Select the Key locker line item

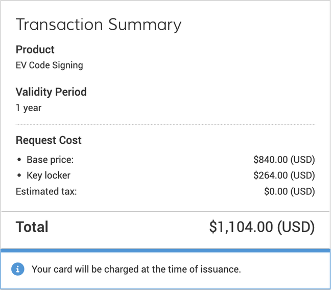click(49, 175)
